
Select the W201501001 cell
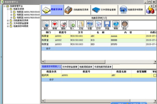[80, 36]
